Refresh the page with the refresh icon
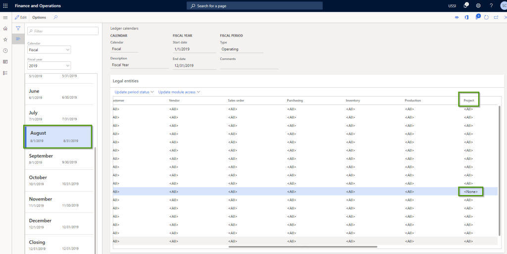Image resolution: width=507 pixels, height=254 pixels. click(x=486, y=17)
